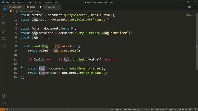Open the Edit menu
Screen dimensions: 198x111
click(13, 2)
